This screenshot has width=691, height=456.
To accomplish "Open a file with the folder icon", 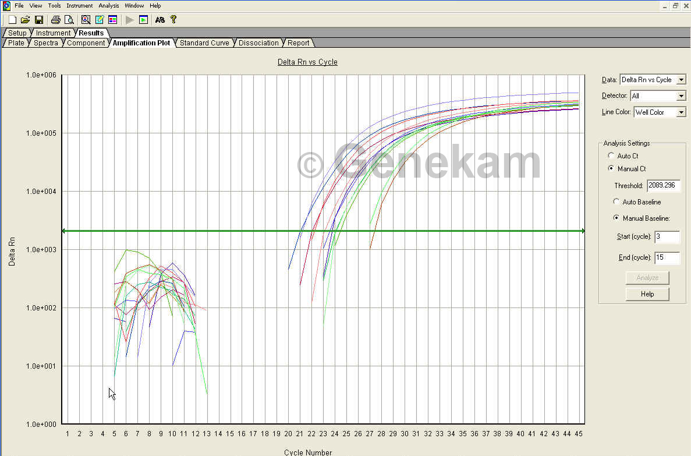I will click(26, 20).
